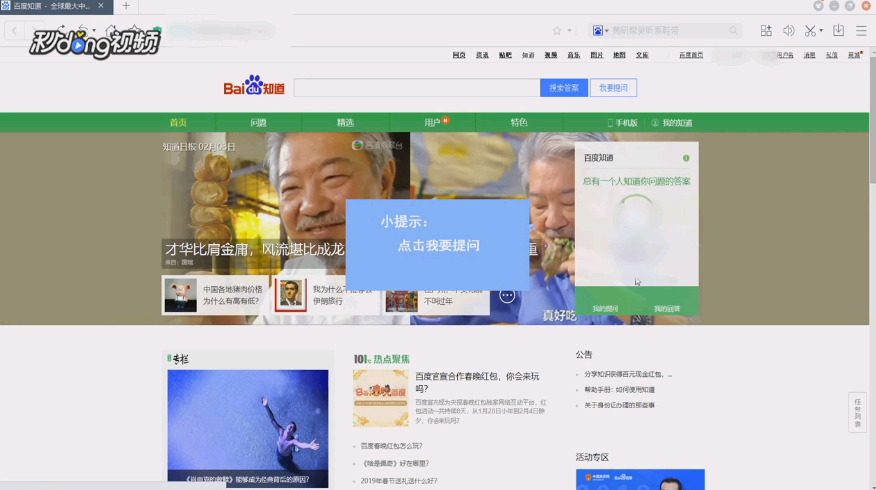The width and height of the screenshot is (876, 490).
Task: Expand the dropdown arrow next to scissors
Action: point(821,30)
